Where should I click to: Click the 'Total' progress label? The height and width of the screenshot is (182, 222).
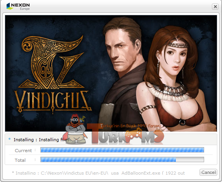click(x=20, y=160)
